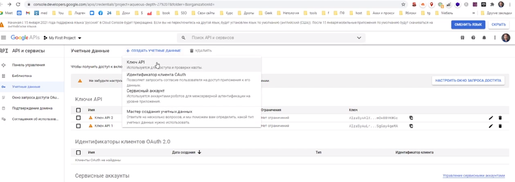Click СОЗДАТЬ УЧЕТНЫЕ ДАННЫЕ button
The height and width of the screenshot is (182, 515).
pyautogui.click(x=153, y=51)
